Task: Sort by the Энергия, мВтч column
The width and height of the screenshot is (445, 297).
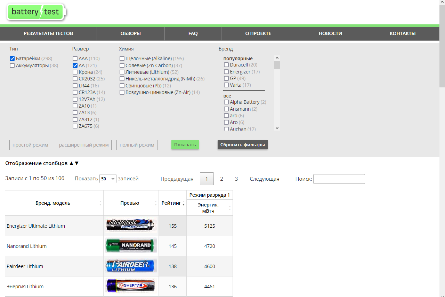Action: [x=210, y=208]
